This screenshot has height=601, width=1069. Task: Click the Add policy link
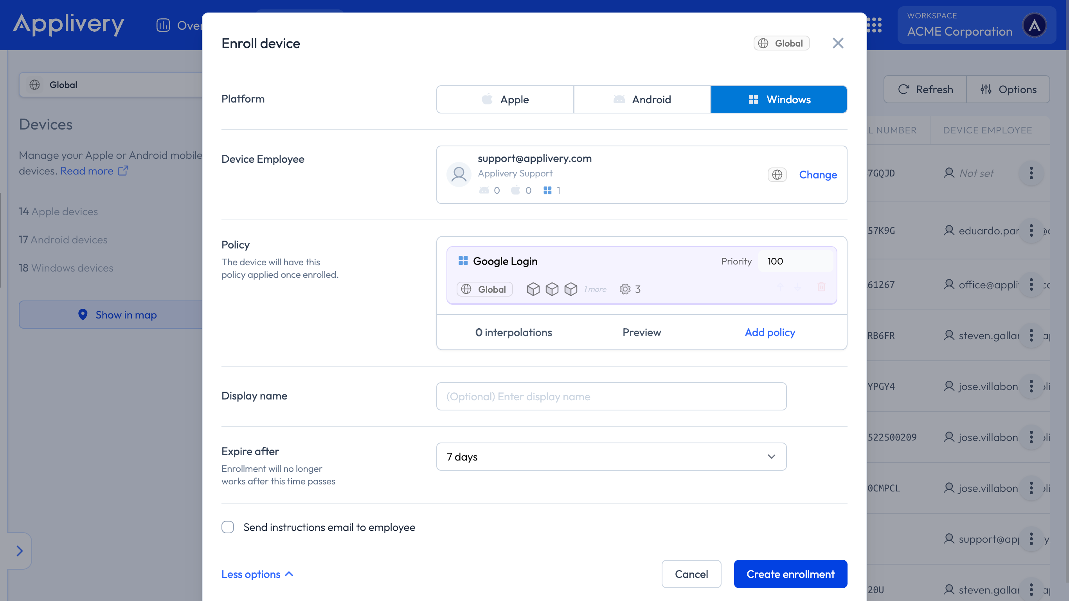pos(770,333)
